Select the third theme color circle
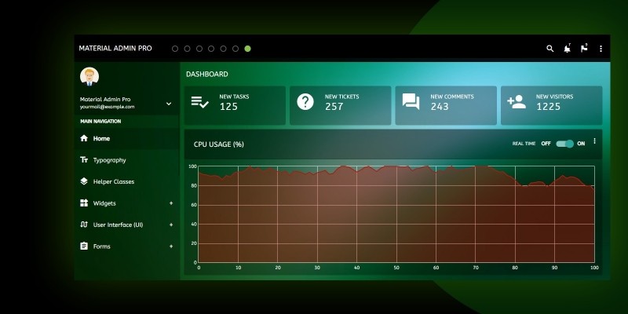The height and width of the screenshot is (314, 628). (199, 49)
